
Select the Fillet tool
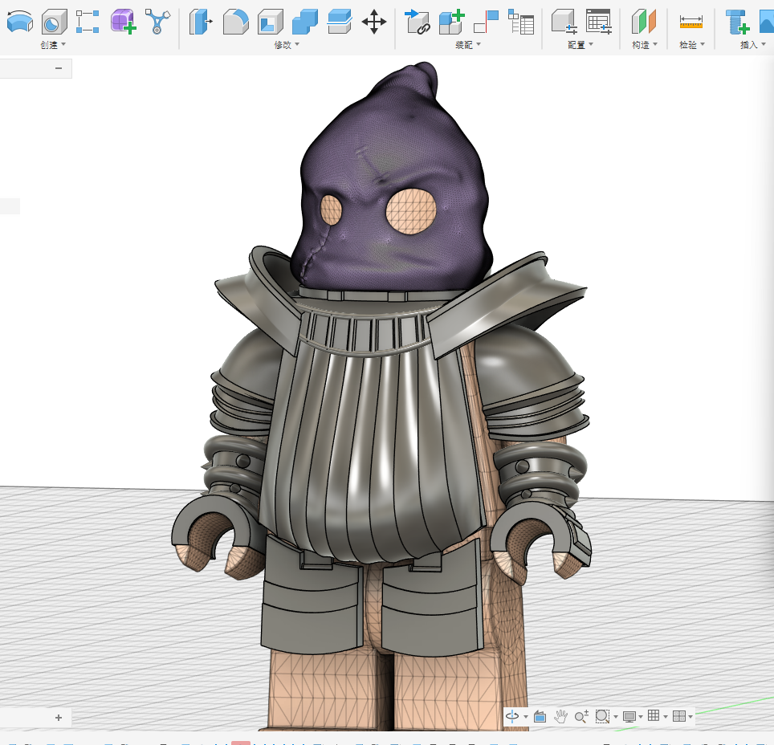[x=235, y=21]
